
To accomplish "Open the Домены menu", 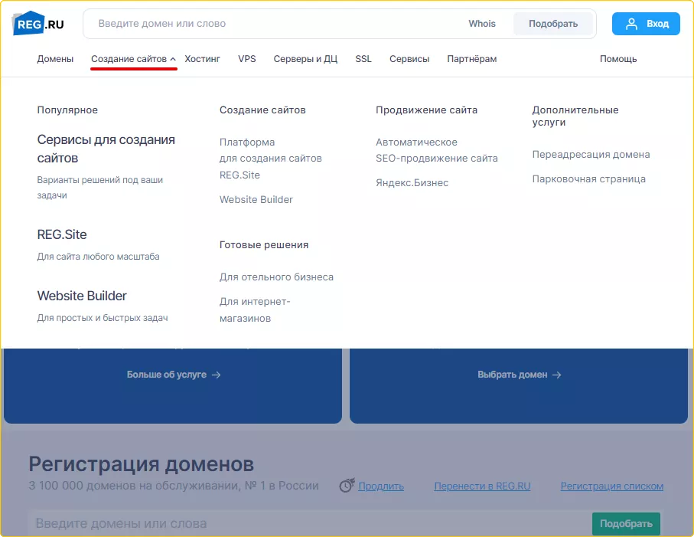I will coord(54,59).
